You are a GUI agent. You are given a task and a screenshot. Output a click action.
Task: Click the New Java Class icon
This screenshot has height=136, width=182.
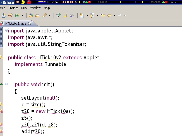(17, 15)
